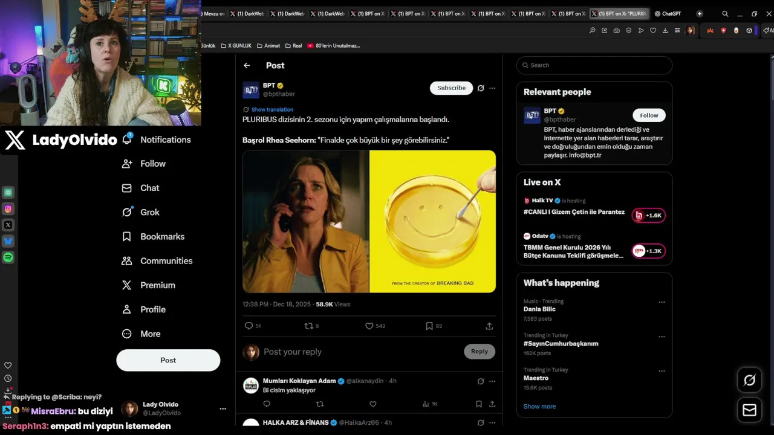Open Bookmarks in sidebar
Screen dimensions: 774x435
(x=153, y=237)
